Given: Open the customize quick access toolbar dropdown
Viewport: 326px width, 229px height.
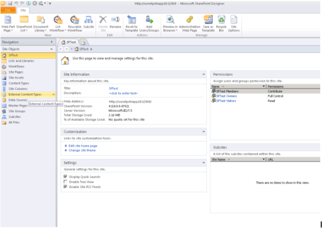Looking at the screenshot, I should 50,3.
